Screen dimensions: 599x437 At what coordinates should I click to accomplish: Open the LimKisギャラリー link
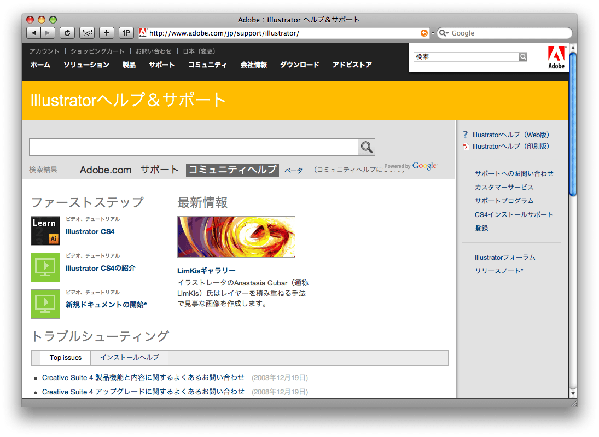[206, 271]
